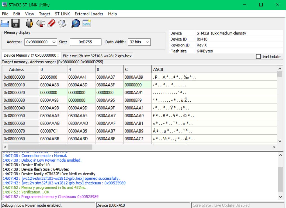Image resolution: width=286 pixels, height=208 pixels.
Task: Disconnect from target using unplug icon
Action: pyautogui.click(x=40, y=24)
